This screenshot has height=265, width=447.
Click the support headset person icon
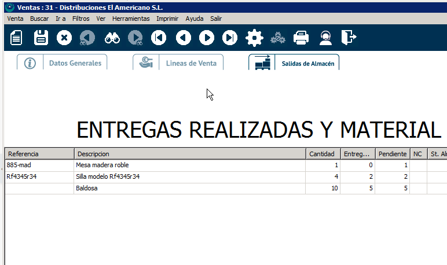coord(325,38)
